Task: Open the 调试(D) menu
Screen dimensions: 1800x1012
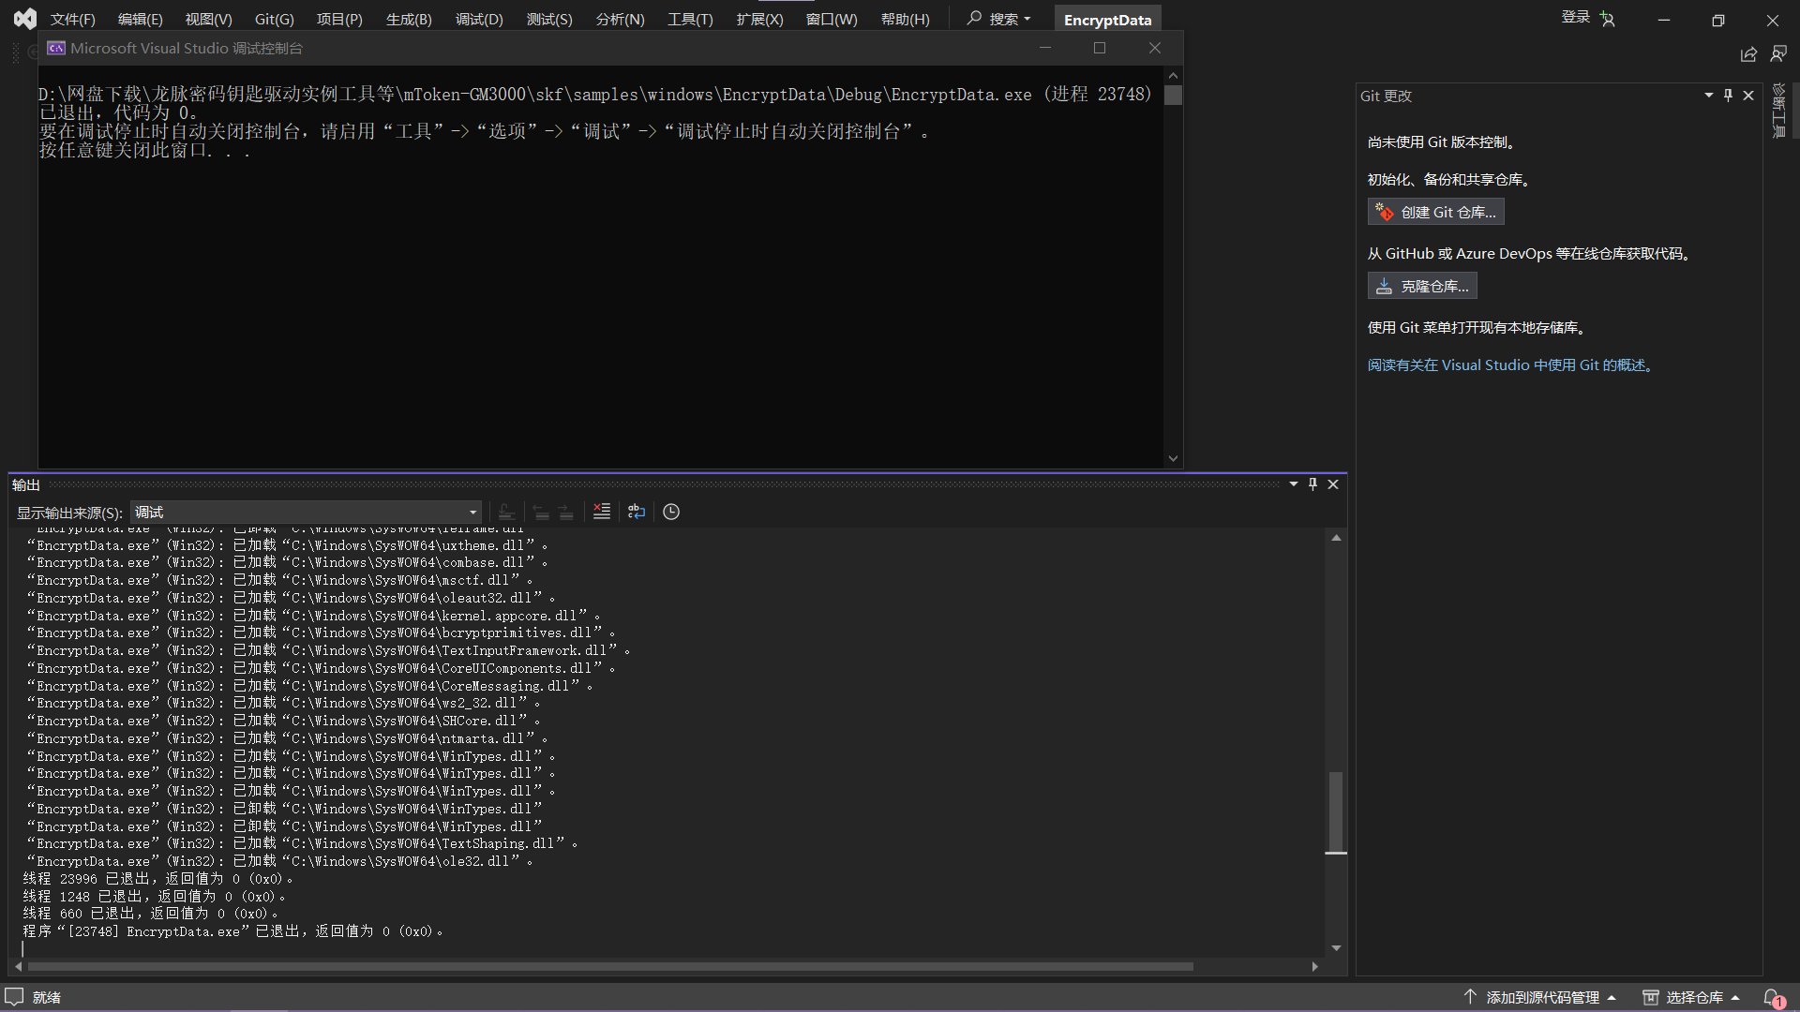Action: (479, 20)
